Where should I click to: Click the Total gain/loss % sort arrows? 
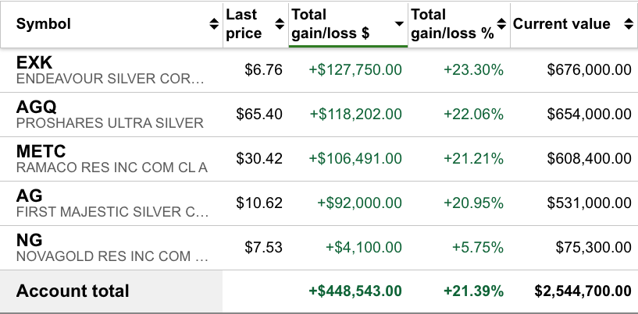pyautogui.click(x=502, y=24)
